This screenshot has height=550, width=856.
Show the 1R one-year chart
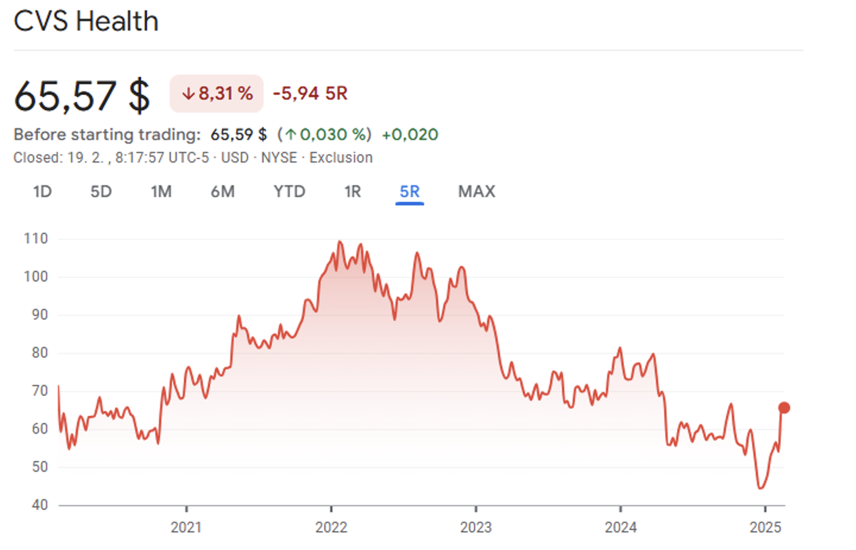[350, 191]
